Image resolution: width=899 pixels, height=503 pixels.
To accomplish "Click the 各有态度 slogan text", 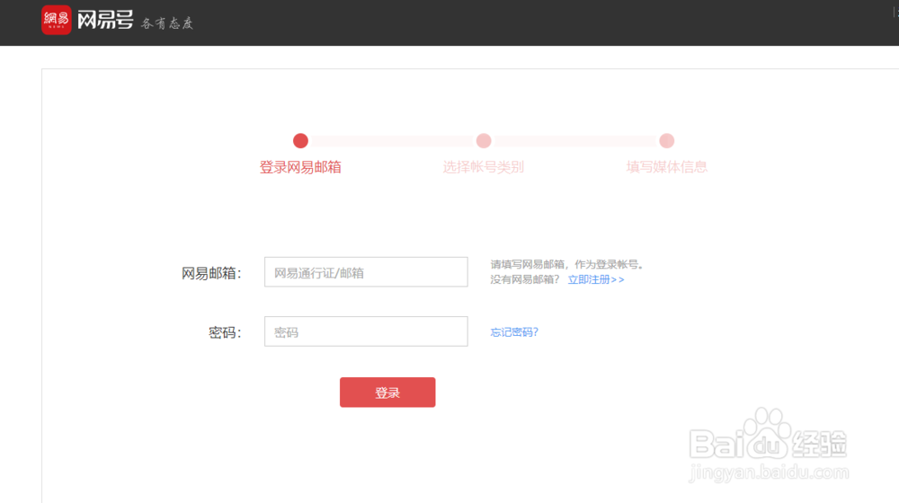I will pos(167,23).
